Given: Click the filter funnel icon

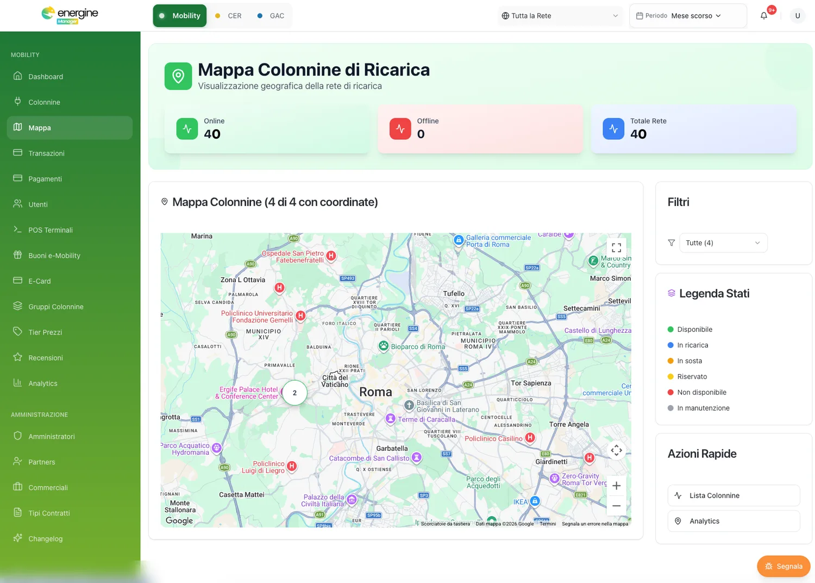Looking at the screenshot, I should (x=672, y=243).
